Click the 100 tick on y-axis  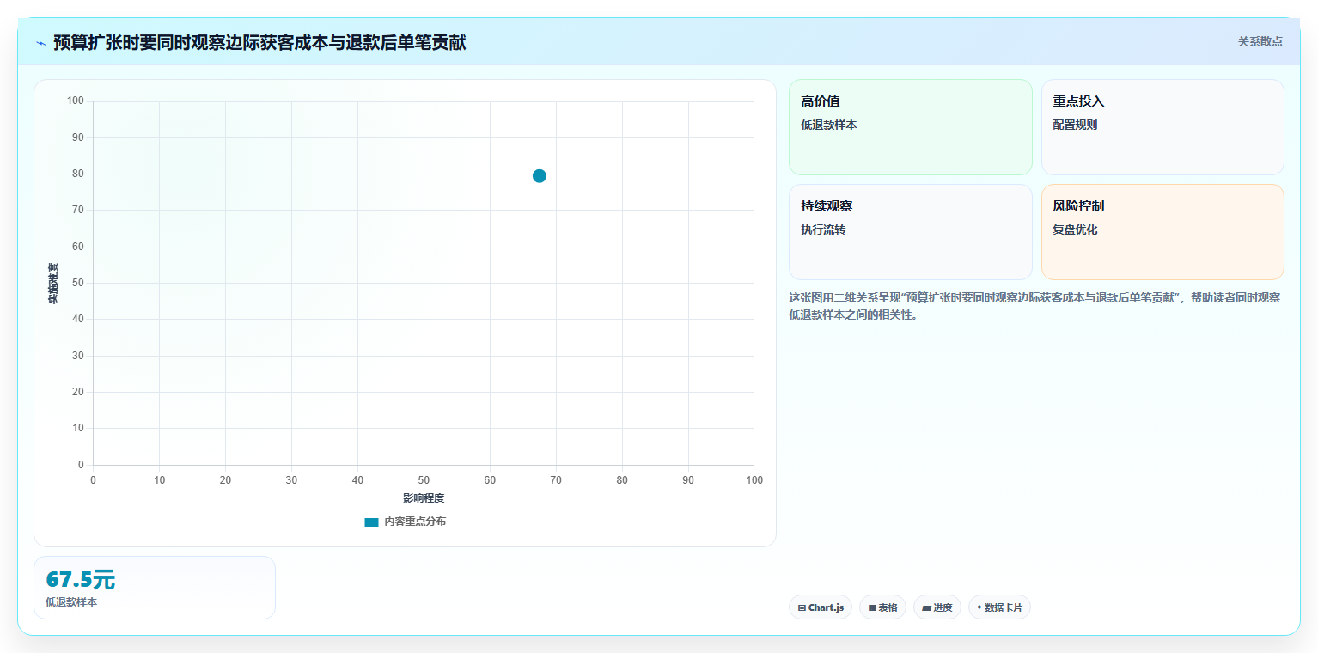76,101
